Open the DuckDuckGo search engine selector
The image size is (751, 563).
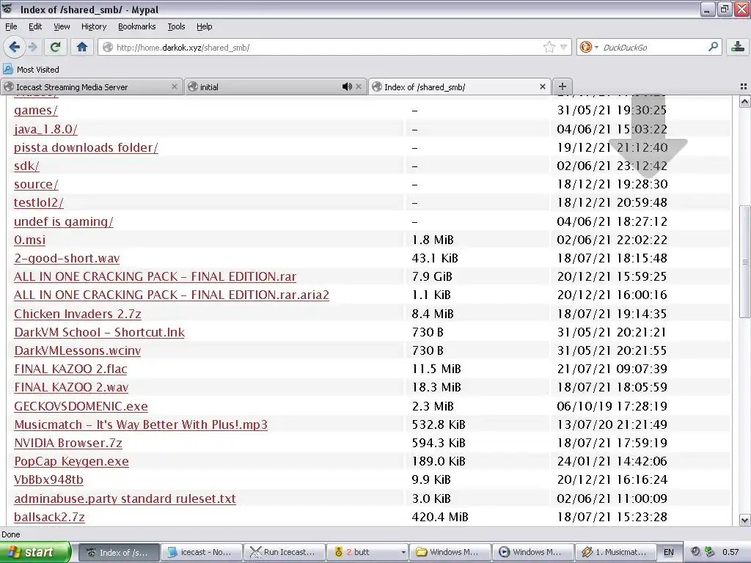(589, 47)
